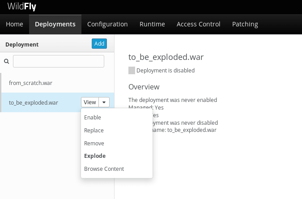Open the Home tab
The image size is (302, 199).
click(14, 24)
